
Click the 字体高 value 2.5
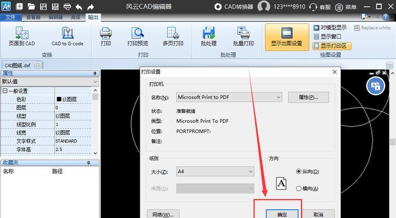coord(73,149)
